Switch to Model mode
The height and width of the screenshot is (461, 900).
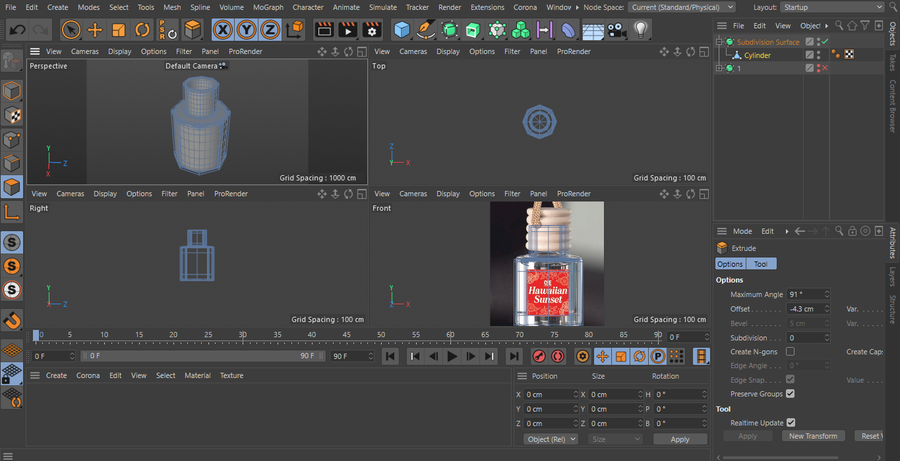pyautogui.click(x=12, y=91)
